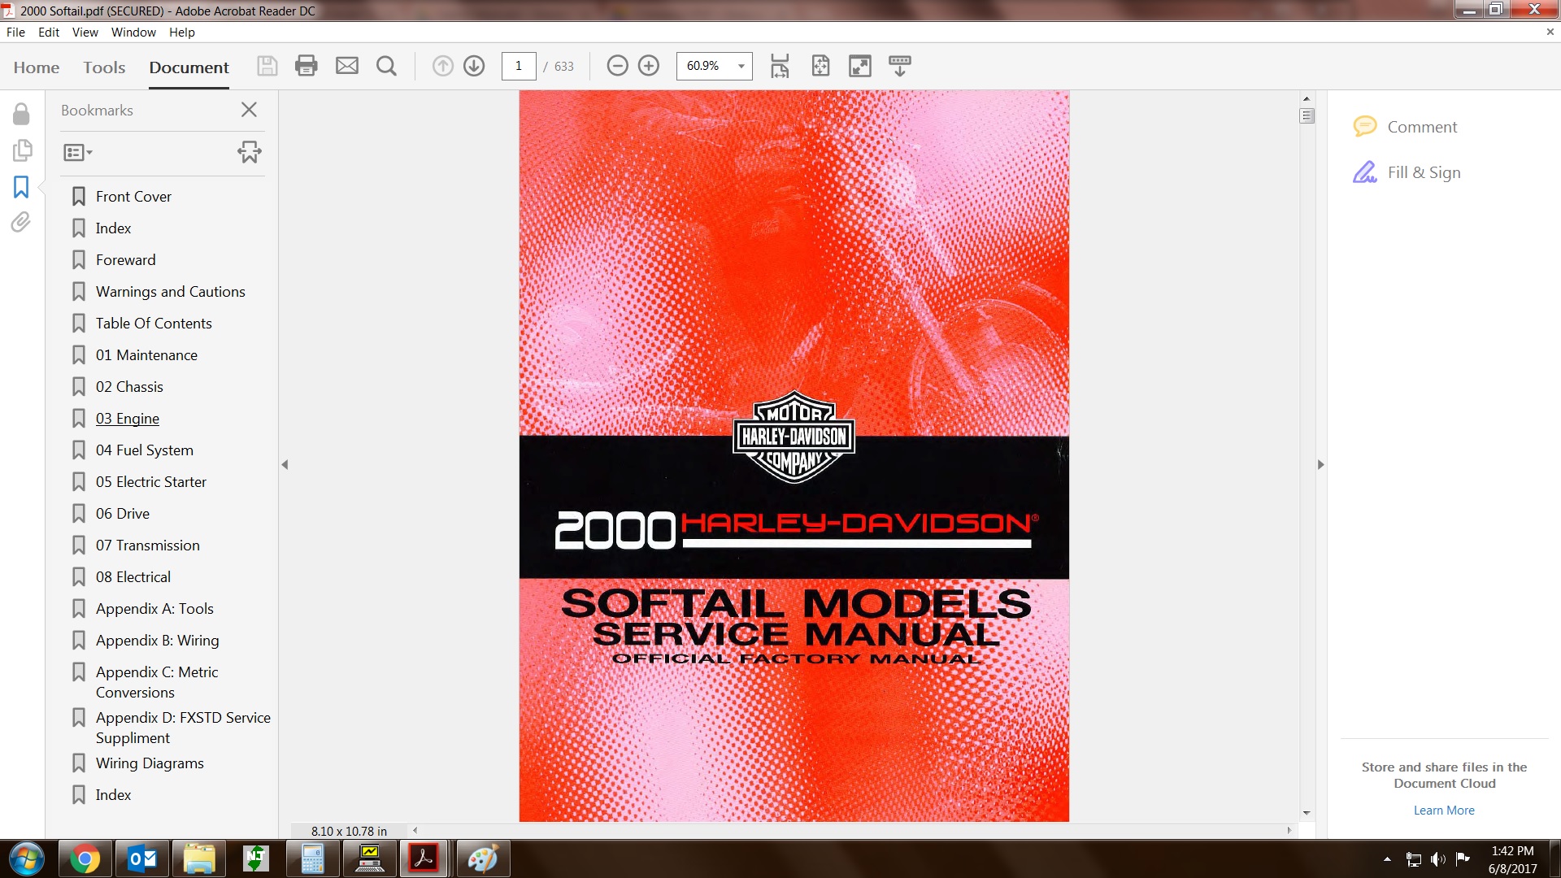1561x878 pixels.
Task: Collapse the left navigation pane arrow
Action: [x=285, y=464]
